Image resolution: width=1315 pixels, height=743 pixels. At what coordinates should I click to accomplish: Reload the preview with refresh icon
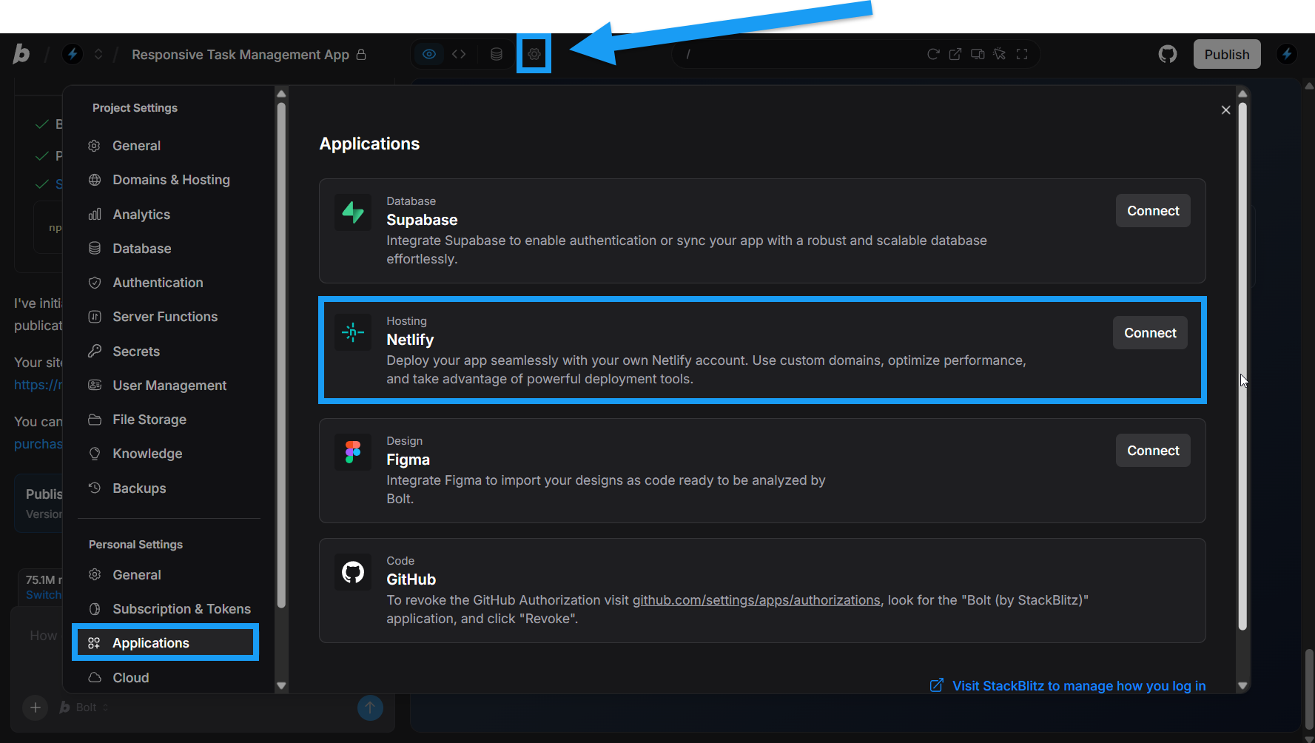(x=933, y=54)
